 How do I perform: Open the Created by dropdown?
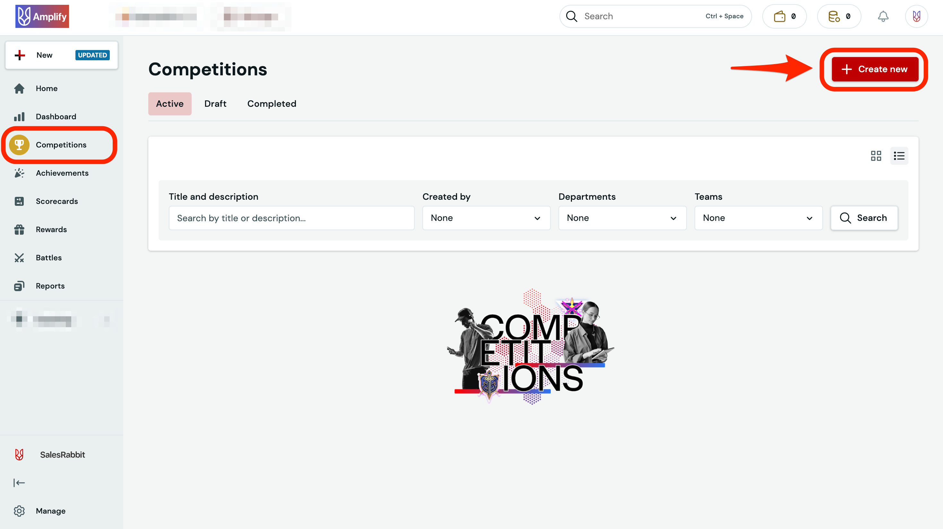tap(486, 218)
